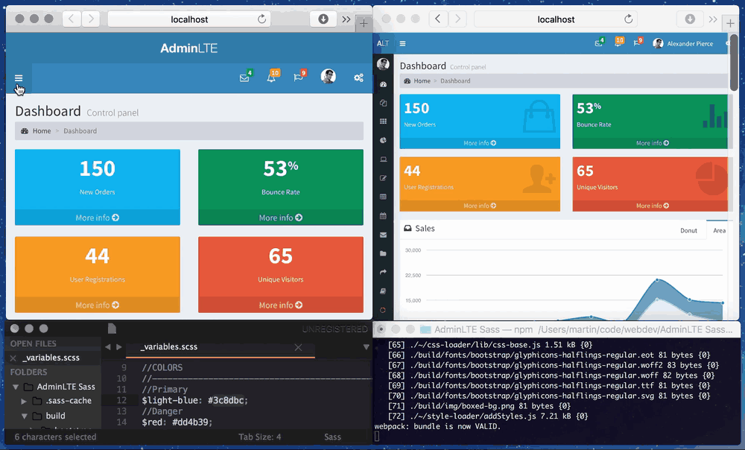Click More info on right window Unique Visitors
Image resolution: width=745 pixels, height=450 pixels.
click(x=653, y=206)
